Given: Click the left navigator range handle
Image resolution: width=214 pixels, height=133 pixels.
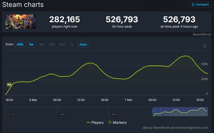Looking at the screenshot, I should 153,112.
